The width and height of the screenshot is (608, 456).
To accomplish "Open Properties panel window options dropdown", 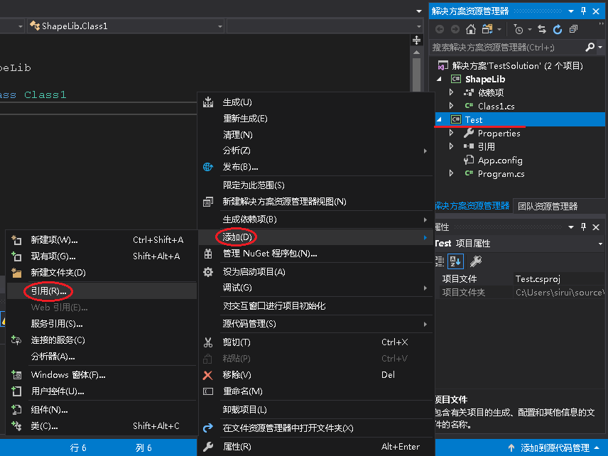I will [x=571, y=227].
